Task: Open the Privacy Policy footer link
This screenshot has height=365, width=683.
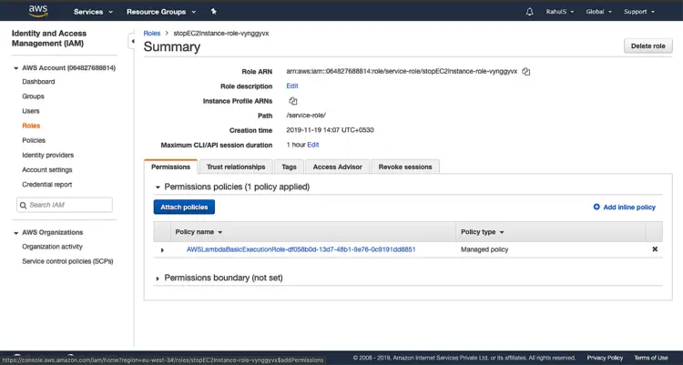Action: click(605, 358)
